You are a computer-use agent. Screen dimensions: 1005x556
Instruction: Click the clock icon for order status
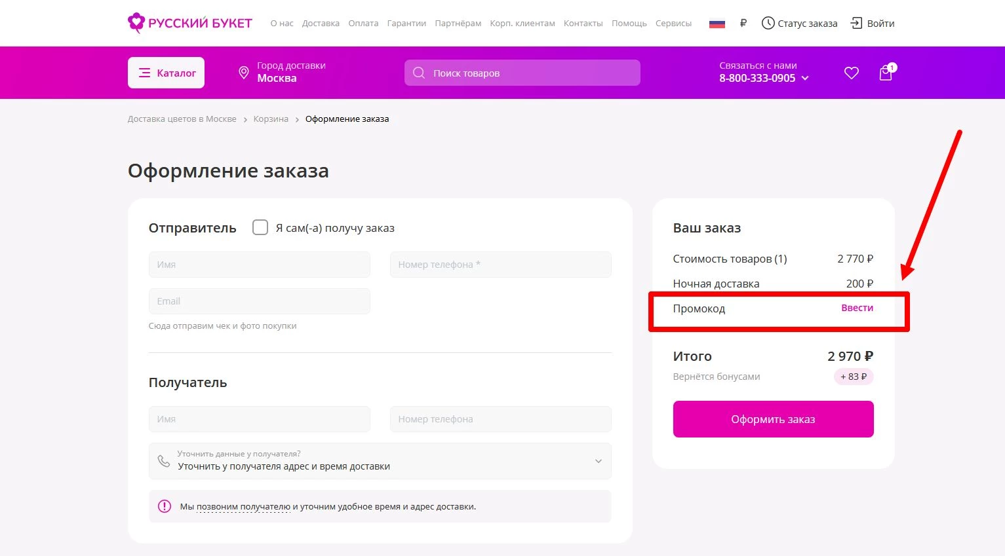(768, 23)
